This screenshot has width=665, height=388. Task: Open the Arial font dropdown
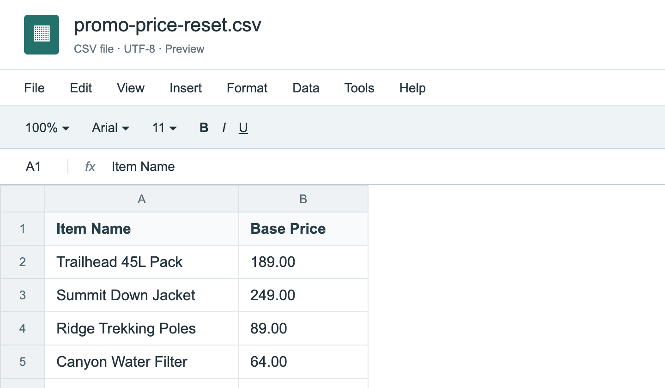pos(110,127)
